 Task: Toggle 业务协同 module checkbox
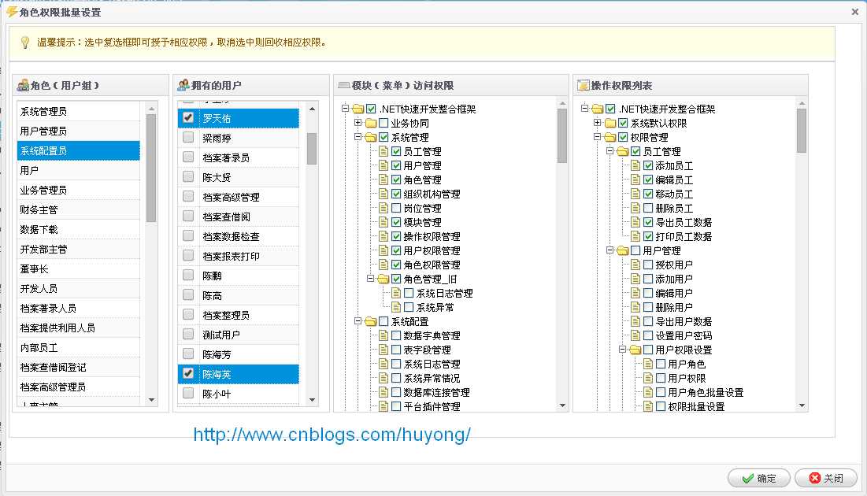click(x=383, y=124)
